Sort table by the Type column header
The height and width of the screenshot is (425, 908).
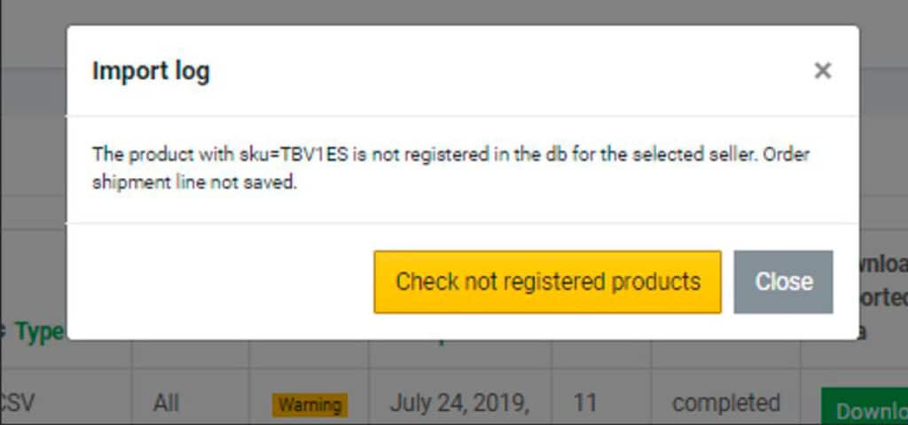39,332
